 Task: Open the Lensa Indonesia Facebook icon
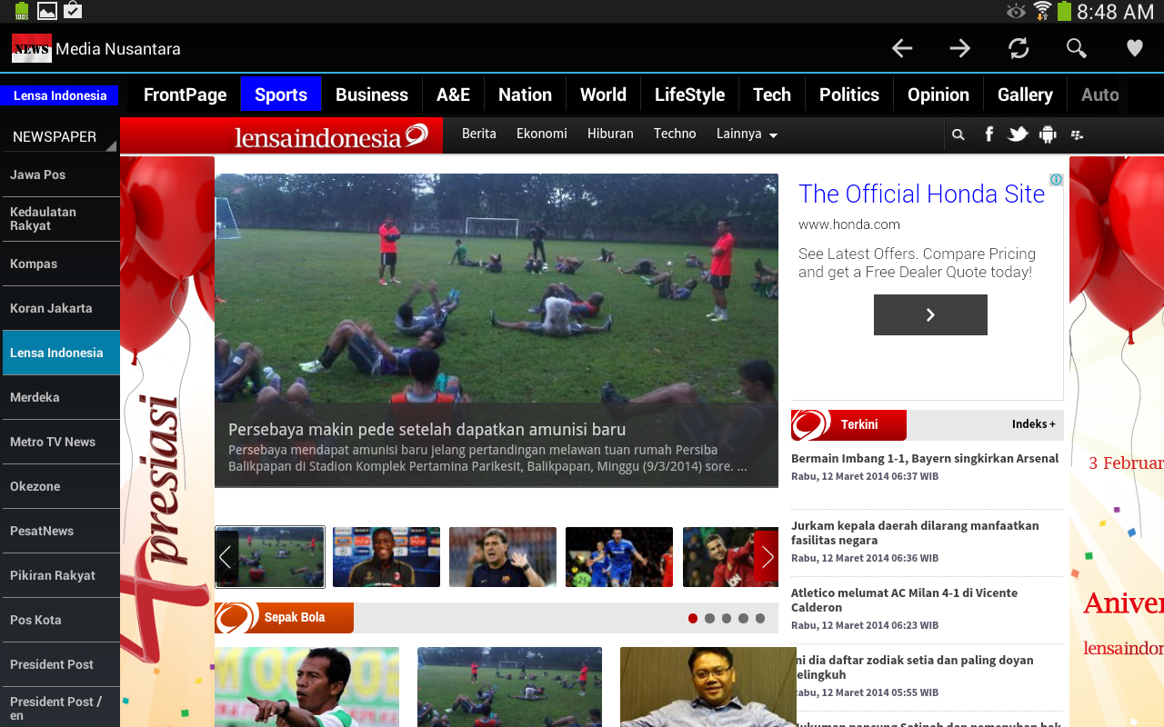click(989, 134)
